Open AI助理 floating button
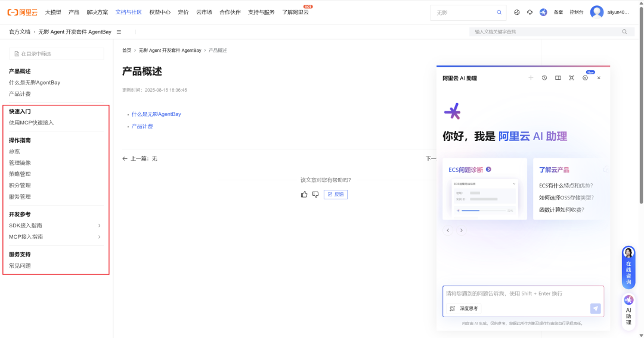Image resolution: width=644 pixels, height=338 pixels. click(x=628, y=311)
